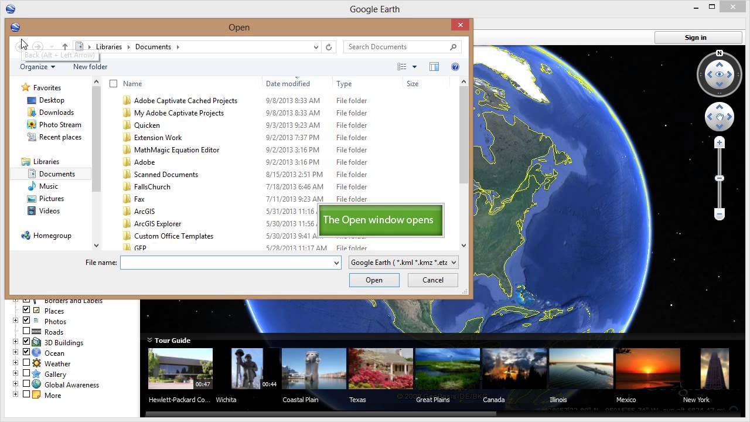Viewport: 750px width, 422px height.
Task: Click the Weather layer sun icon
Action: [36, 363]
